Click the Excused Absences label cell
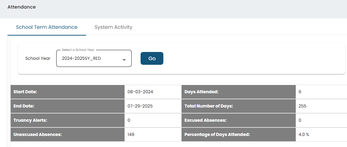Screen dimensions: 347x147 click(205, 120)
